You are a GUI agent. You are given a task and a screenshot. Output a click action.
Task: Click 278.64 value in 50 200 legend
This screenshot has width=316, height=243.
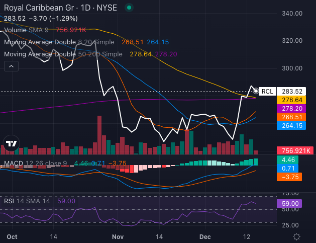(x=141, y=54)
